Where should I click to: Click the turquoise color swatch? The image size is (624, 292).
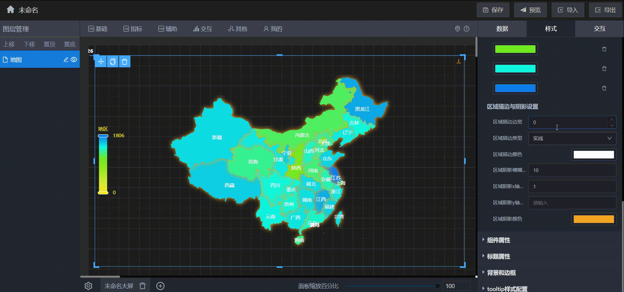pos(515,69)
